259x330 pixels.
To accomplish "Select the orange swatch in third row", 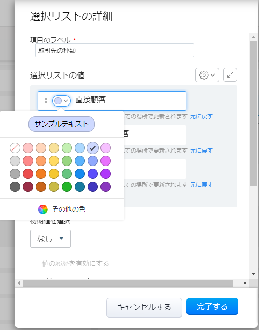I will 41,174.
